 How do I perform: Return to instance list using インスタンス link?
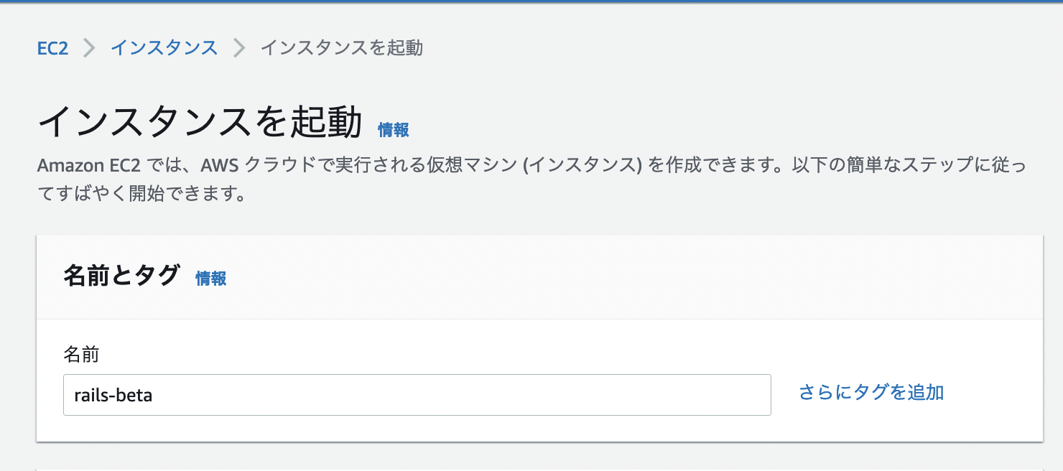click(164, 47)
